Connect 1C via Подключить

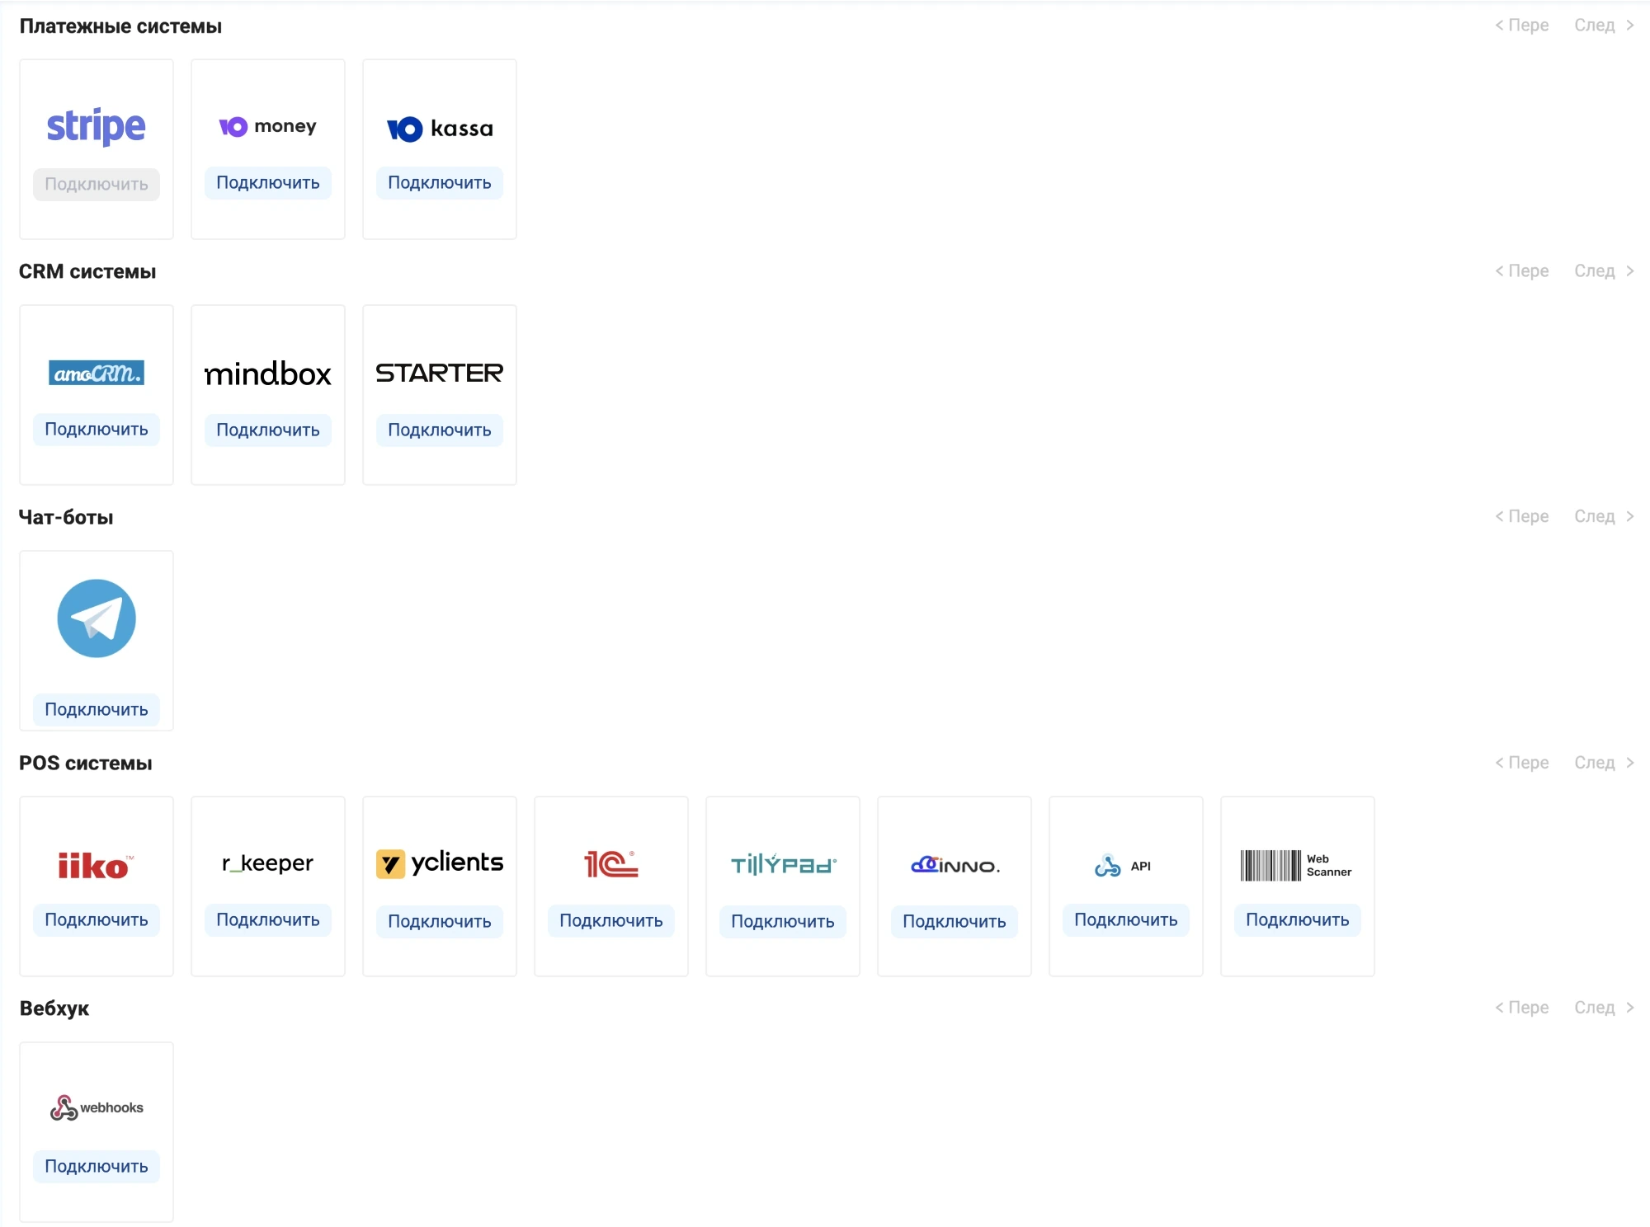pyautogui.click(x=611, y=920)
